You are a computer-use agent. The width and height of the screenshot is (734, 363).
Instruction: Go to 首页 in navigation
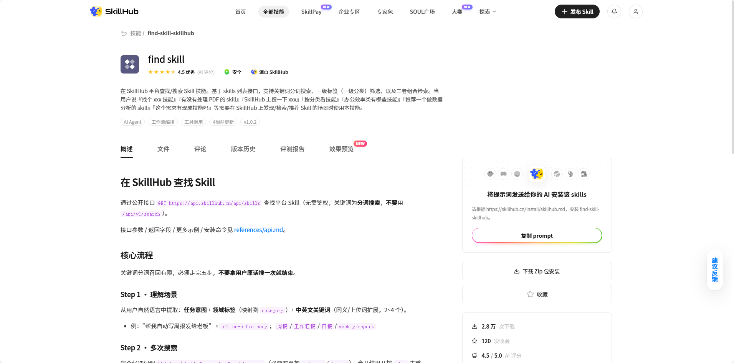click(x=241, y=12)
